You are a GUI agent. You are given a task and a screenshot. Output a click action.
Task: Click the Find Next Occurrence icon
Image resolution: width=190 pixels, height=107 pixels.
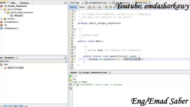point(115,7)
